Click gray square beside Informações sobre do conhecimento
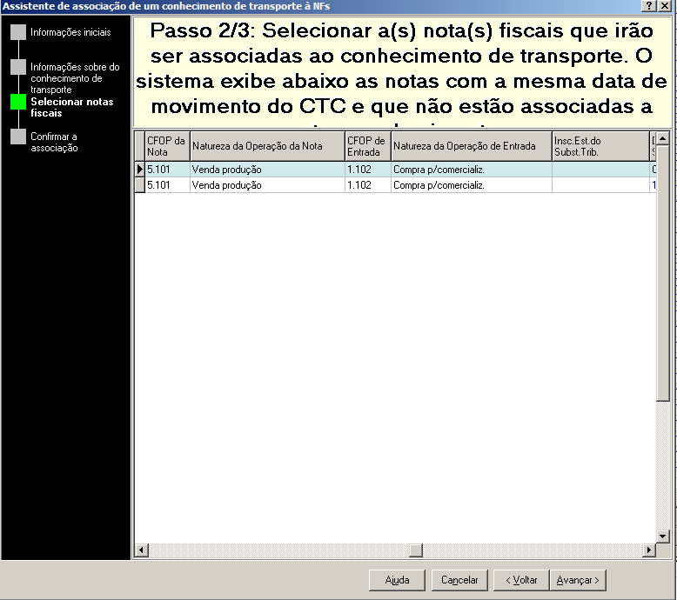 pyautogui.click(x=18, y=67)
